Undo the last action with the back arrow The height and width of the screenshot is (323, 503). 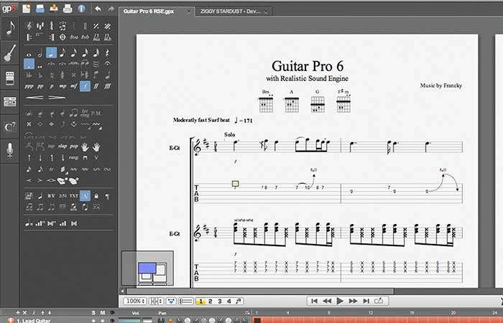pyautogui.click(x=97, y=10)
